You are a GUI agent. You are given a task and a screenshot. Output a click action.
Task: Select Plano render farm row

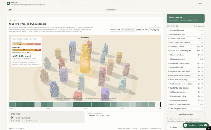[186, 55]
